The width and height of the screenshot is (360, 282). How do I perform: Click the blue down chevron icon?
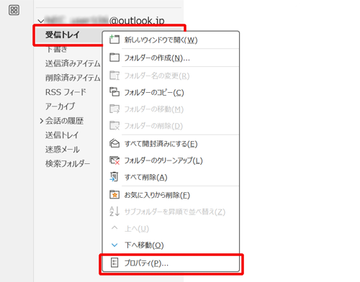click(x=114, y=245)
